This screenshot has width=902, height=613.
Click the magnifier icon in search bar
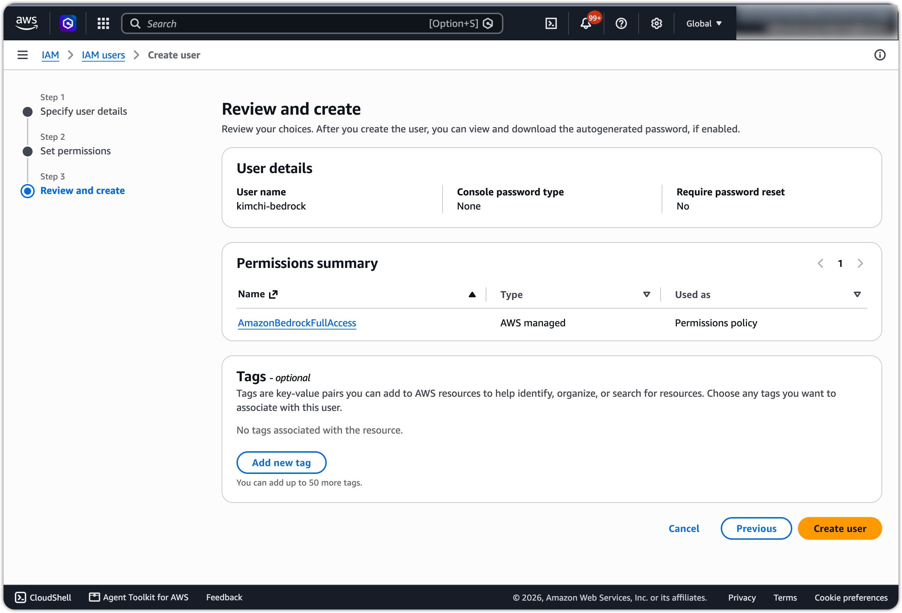[x=135, y=24]
